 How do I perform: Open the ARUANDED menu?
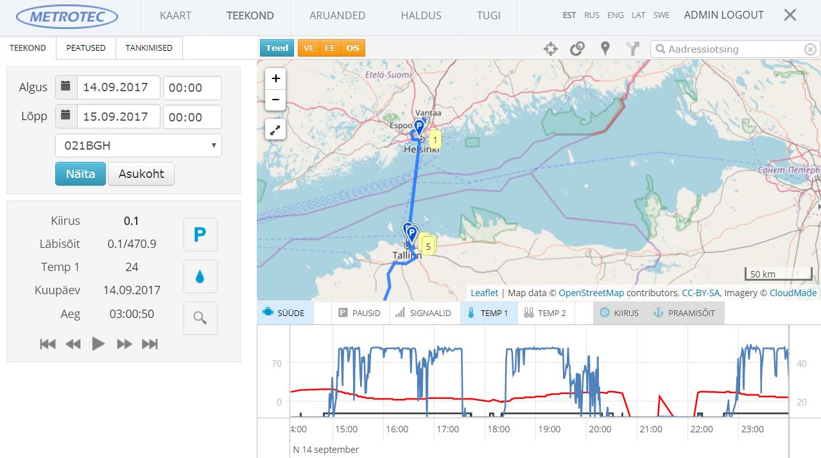point(337,15)
